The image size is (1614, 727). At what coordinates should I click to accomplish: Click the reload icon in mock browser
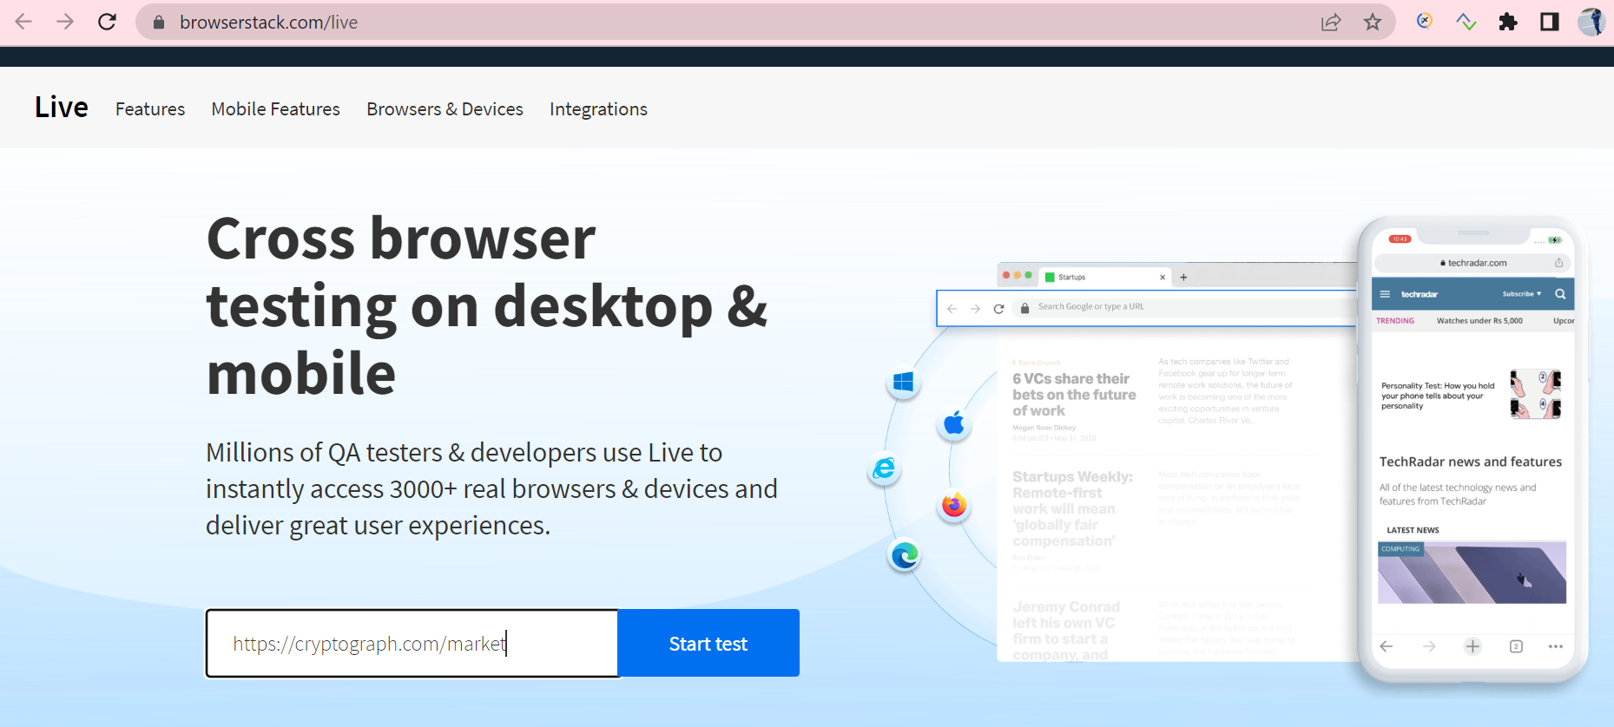pyautogui.click(x=998, y=308)
